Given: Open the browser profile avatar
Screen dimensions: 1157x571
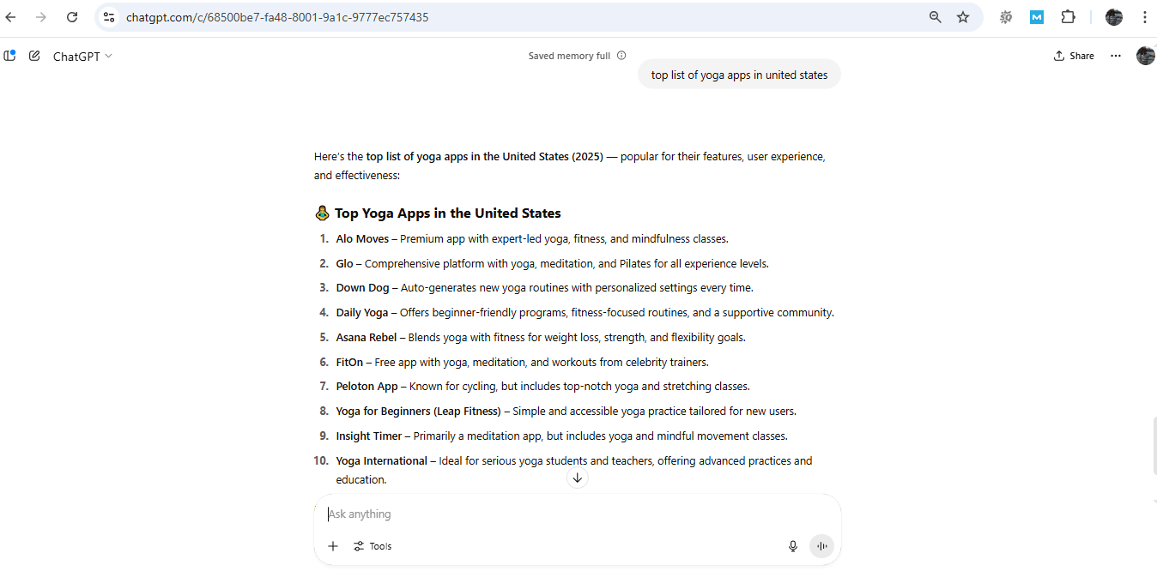Looking at the screenshot, I should point(1114,17).
